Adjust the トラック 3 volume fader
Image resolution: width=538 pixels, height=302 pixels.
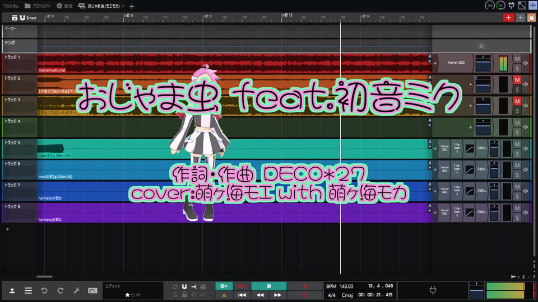click(483, 106)
